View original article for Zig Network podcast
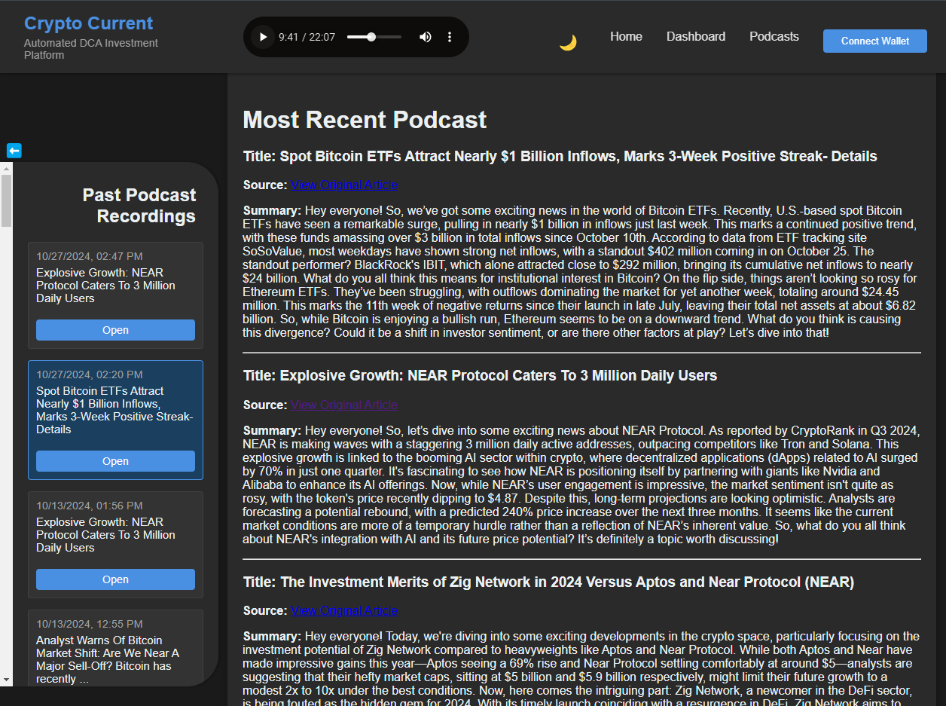This screenshot has width=946, height=706. tap(344, 610)
